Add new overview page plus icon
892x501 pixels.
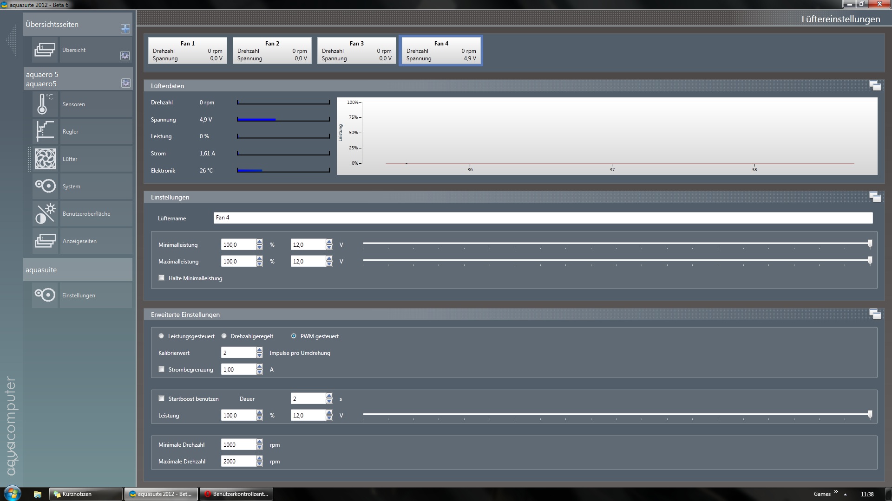pos(125,29)
